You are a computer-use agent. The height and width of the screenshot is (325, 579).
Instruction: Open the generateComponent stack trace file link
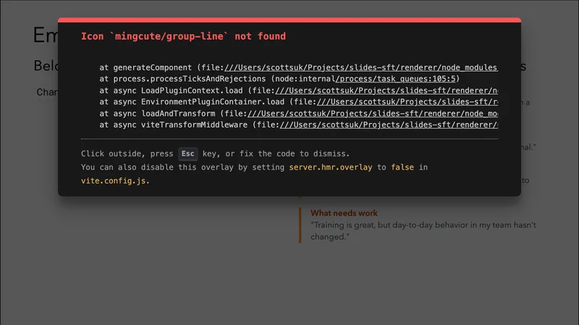[362, 67]
